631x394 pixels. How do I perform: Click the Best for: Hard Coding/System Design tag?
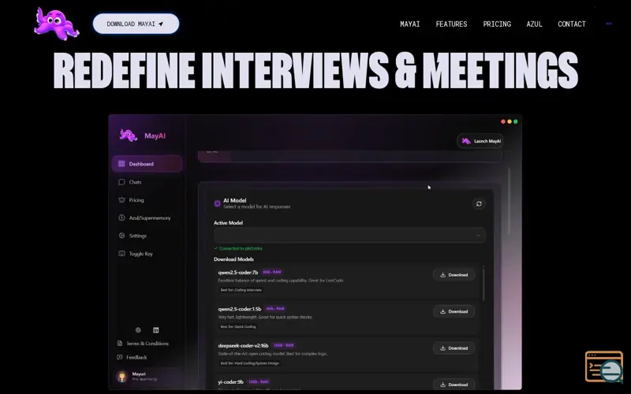(x=249, y=363)
